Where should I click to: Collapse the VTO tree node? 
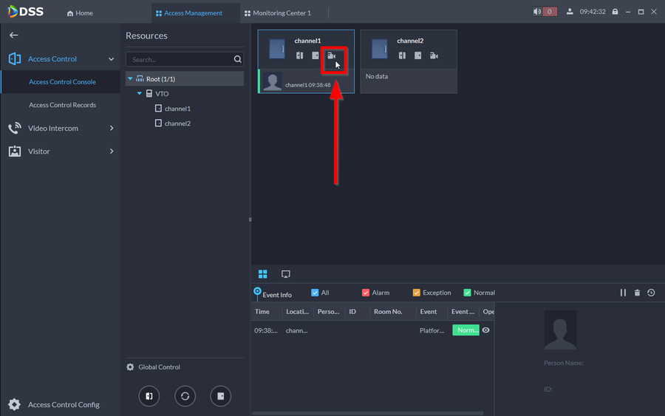click(x=139, y=93)
